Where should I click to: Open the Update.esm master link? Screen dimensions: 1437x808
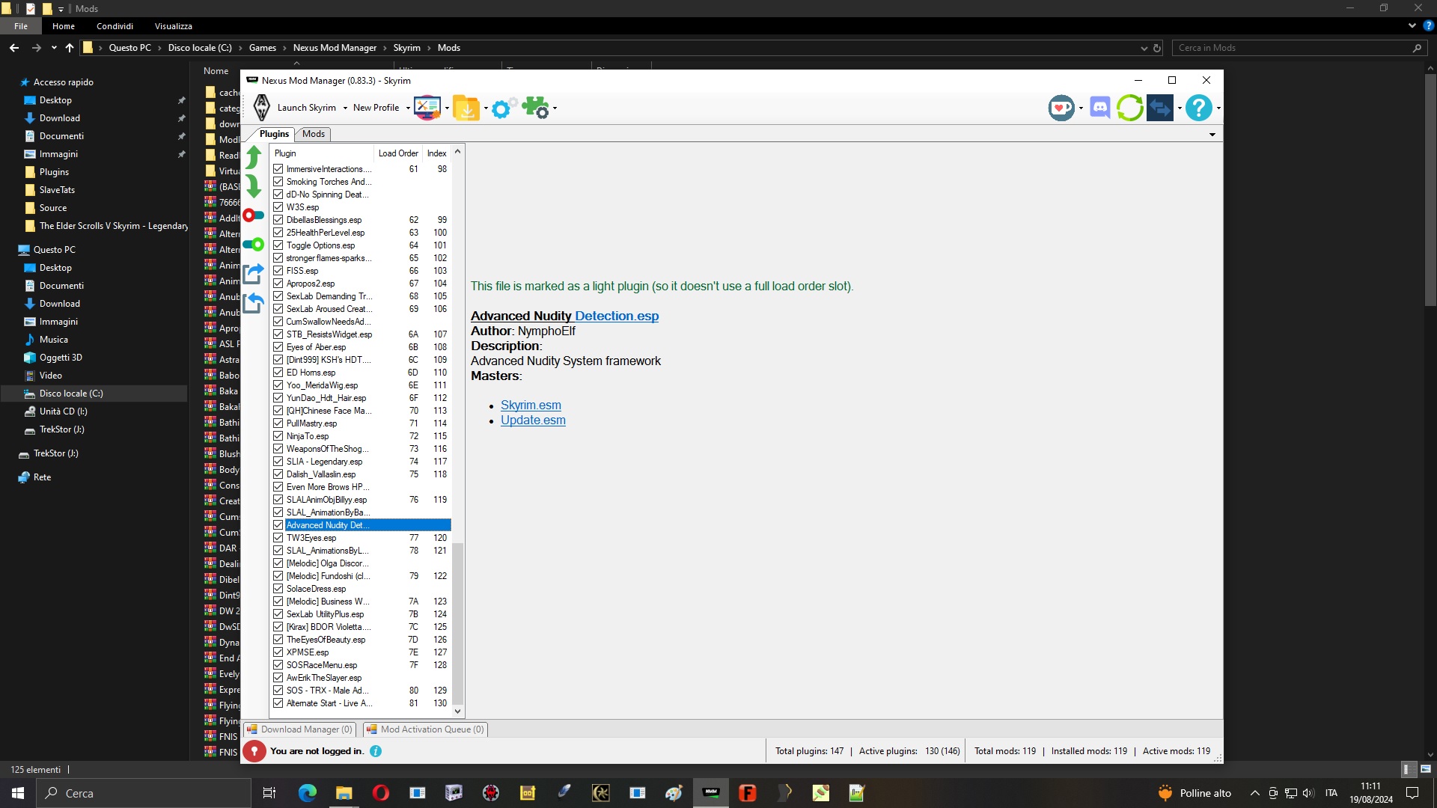click(533, 420)
